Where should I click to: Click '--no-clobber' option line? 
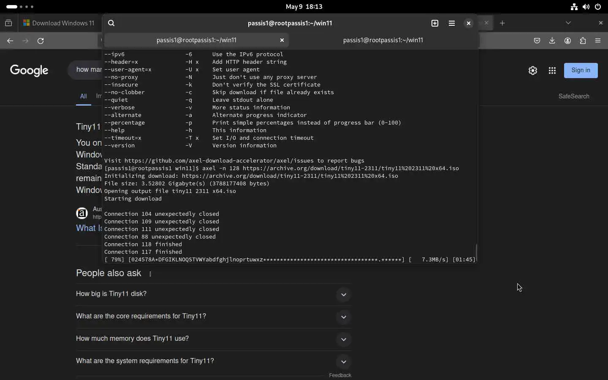[x=219, y=92]
